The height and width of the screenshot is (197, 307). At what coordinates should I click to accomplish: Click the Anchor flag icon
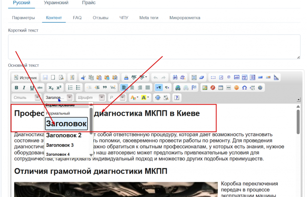[x=194, y=88]
